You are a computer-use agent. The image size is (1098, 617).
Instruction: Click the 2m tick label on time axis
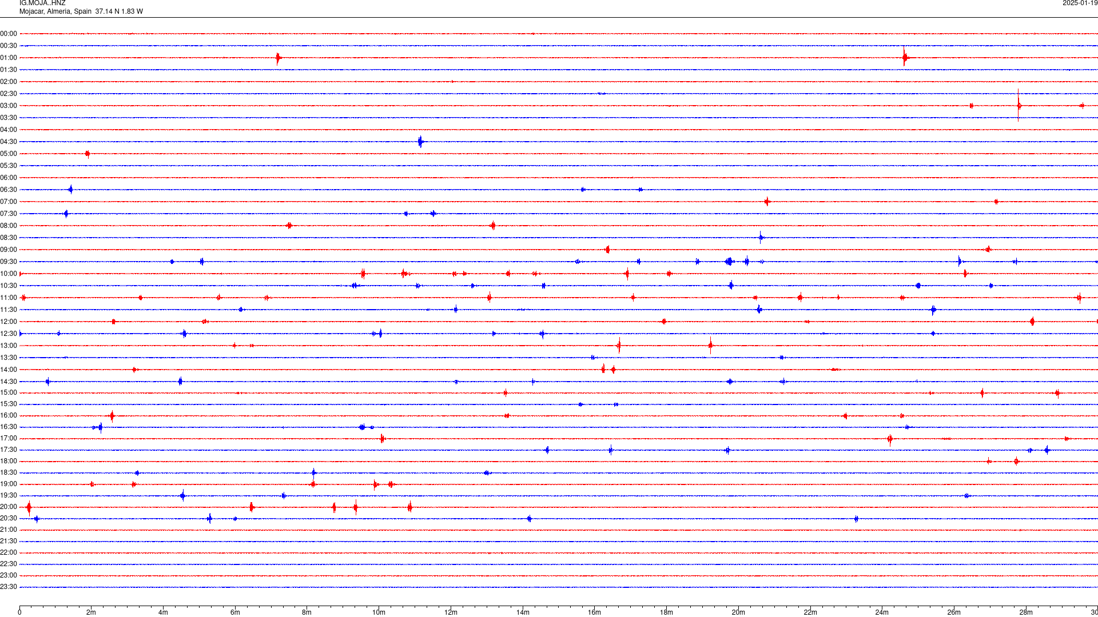click(91, 612)
